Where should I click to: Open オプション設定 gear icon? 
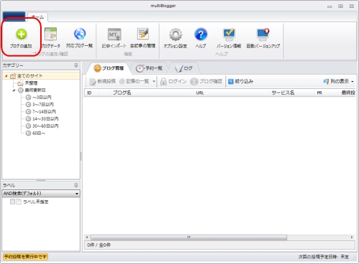(x=175, y=34)
